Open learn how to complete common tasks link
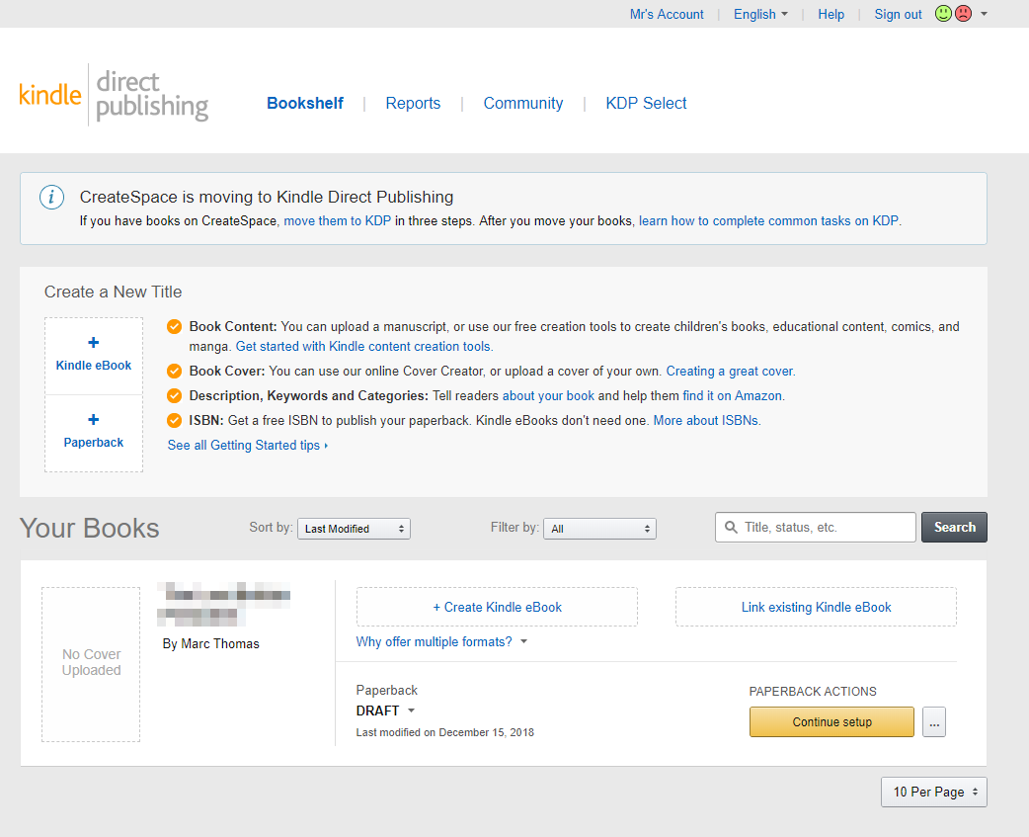This screenshot has height=837, width=1029. point(768,221)
